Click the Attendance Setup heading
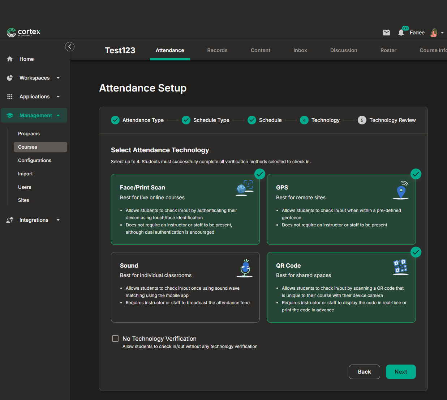 click(143, 88)
